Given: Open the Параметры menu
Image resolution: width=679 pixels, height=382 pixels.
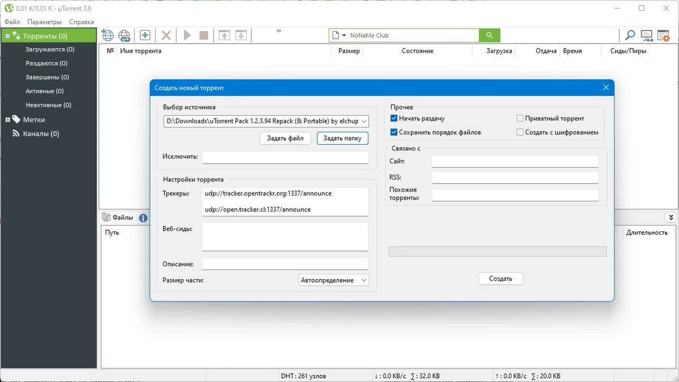Looking at the screenshot, I should 44,22.
